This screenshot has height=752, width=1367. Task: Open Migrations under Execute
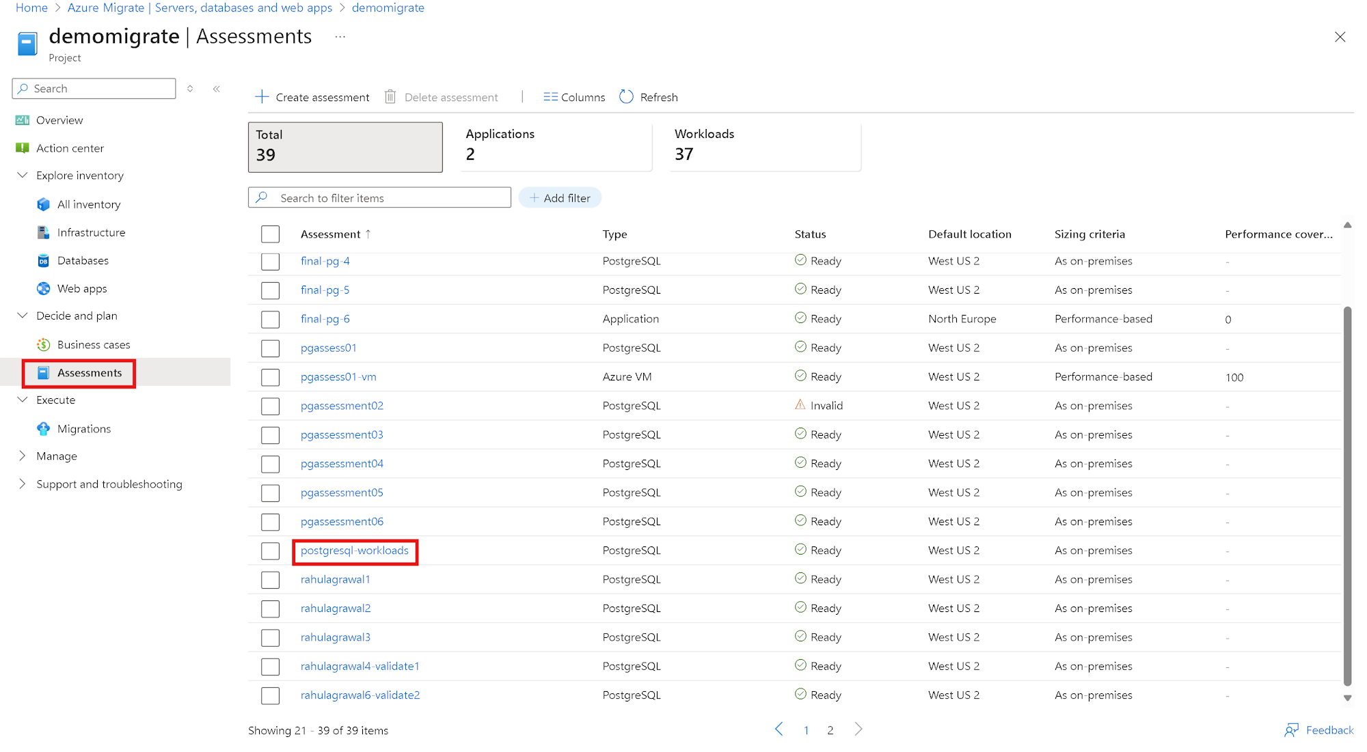(83, 429)
